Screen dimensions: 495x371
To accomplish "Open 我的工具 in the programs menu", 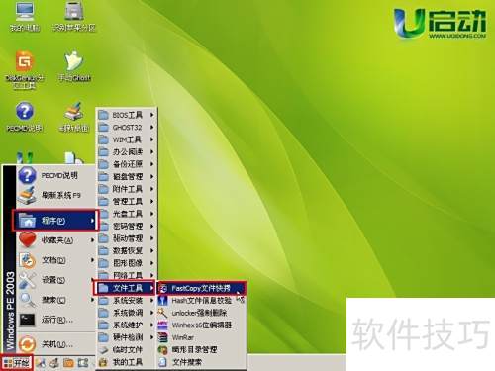I will (126, 362).
